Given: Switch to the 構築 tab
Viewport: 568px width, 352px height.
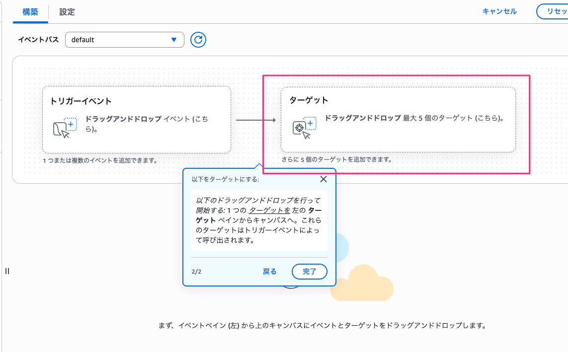Looking at the screenshot, I should point(30,12).
